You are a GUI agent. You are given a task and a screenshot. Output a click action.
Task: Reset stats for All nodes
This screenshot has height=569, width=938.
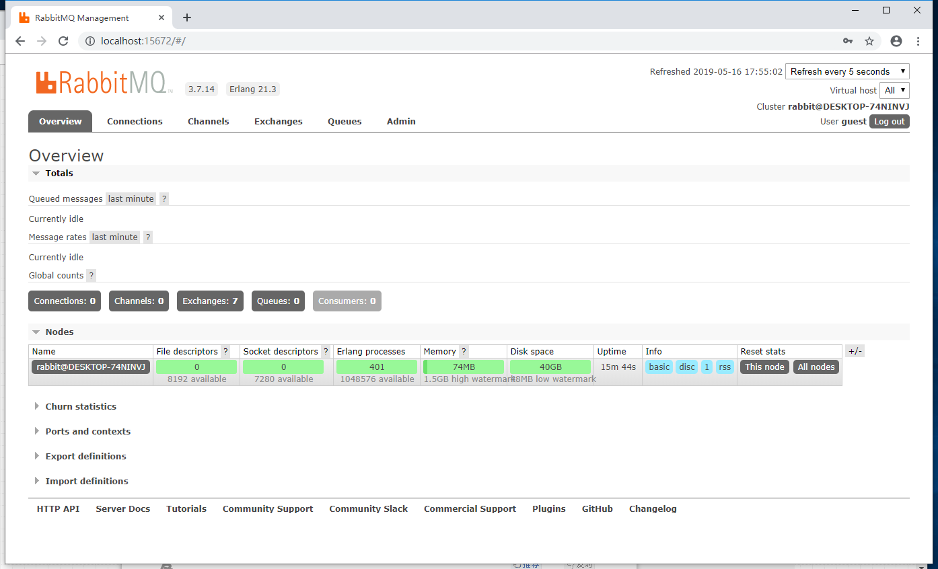coord(816,367)
